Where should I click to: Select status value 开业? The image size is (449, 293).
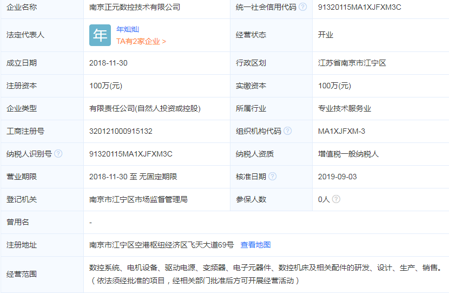pyautogui.click(x=326, y=35)
